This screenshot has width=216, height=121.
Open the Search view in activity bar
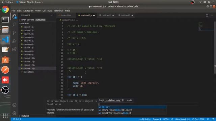click(15, 25)
